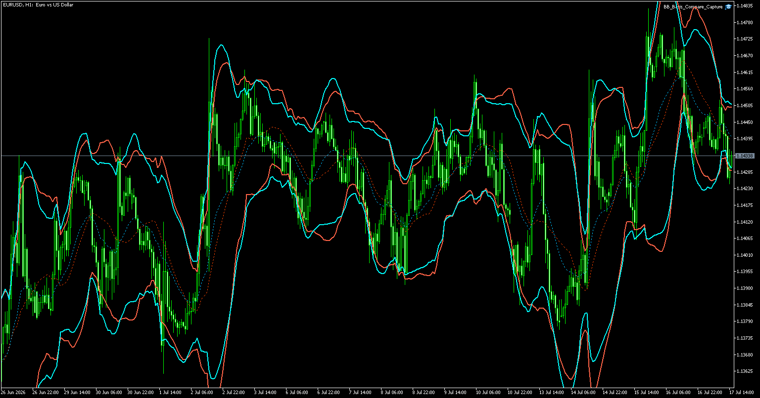Click the 1.13680 price scale label
Screen dimensions: 760x398
click(745, 355)
